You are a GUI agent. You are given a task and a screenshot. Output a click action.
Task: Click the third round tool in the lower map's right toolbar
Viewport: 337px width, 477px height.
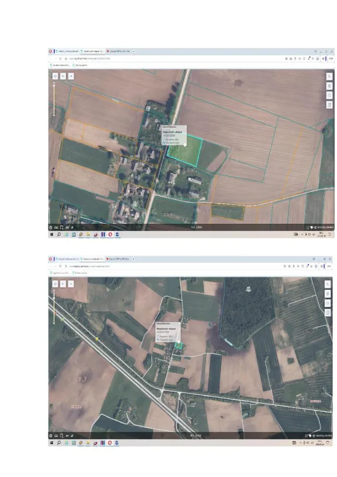(328, 303)
